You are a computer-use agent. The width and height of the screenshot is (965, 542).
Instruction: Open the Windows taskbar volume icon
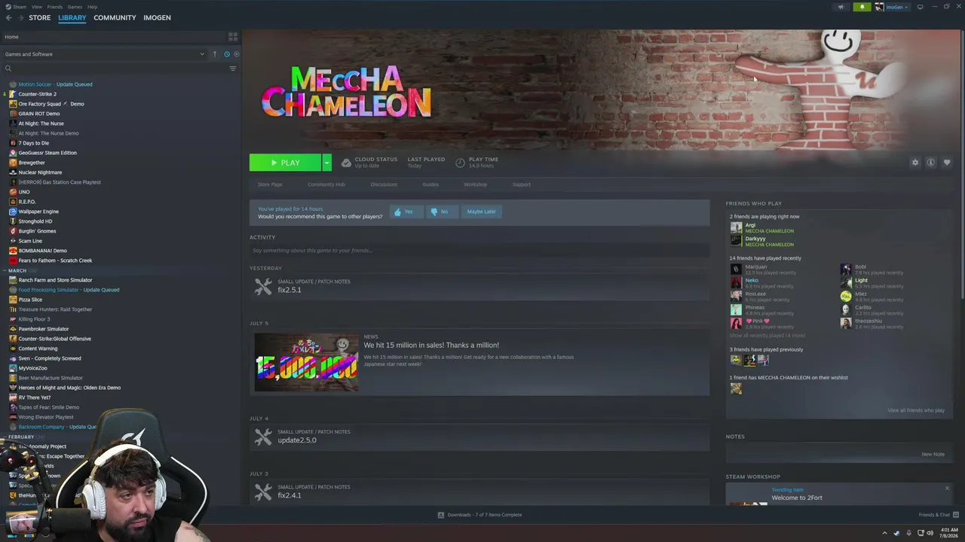click(930, 533)
